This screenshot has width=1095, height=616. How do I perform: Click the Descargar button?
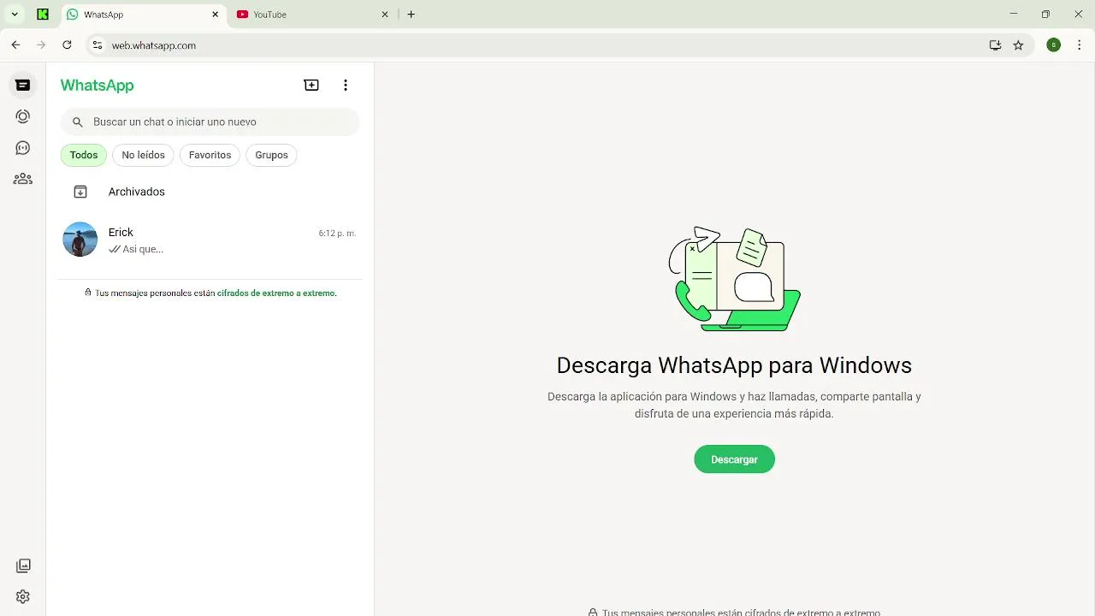coord(734,459)
